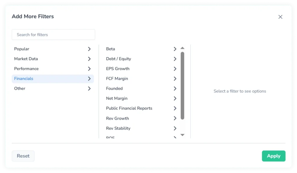The image size is (297, 173).
Task: Click the down arrow on the filter scrollbar
Action: (182, 135)
